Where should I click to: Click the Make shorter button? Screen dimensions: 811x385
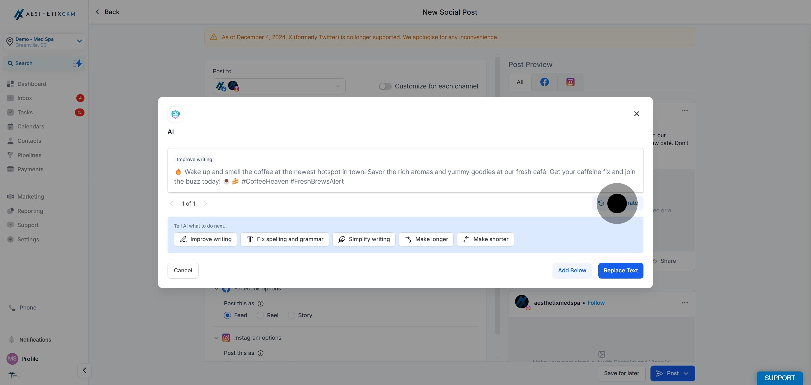coord(485,239)
